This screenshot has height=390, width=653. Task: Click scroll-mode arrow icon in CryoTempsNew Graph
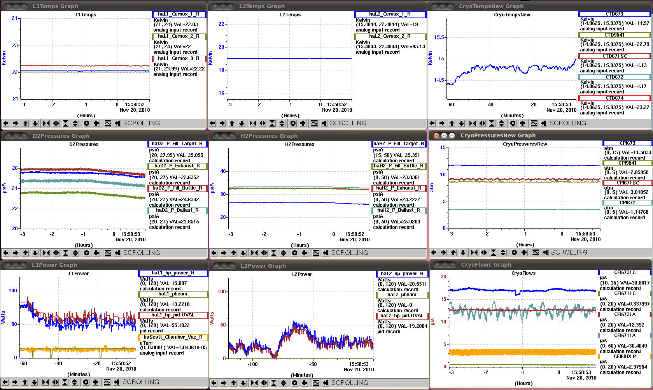[x=544, y=123]
